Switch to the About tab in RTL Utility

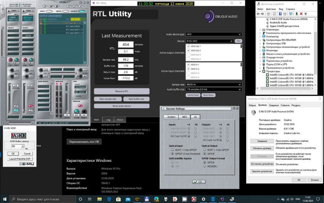120,119
